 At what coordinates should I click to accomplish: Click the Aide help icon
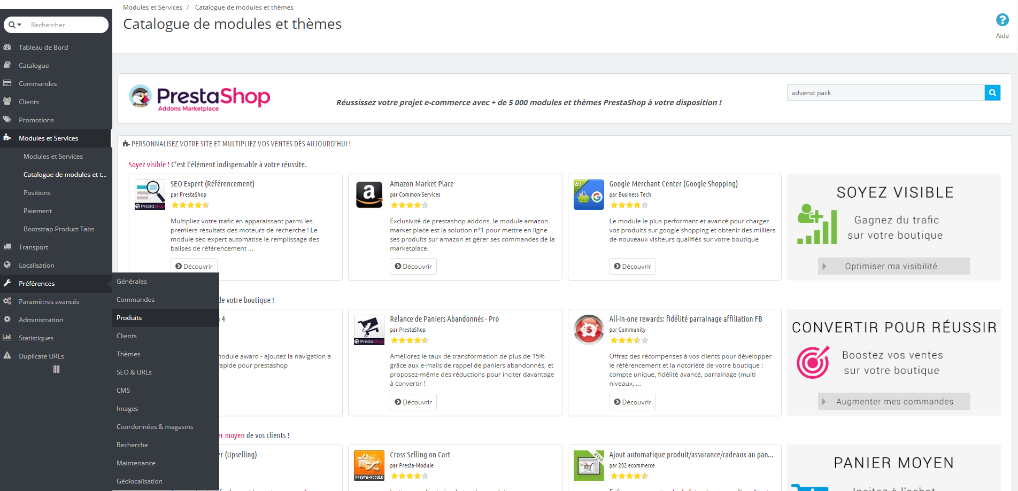point(1002,20)
